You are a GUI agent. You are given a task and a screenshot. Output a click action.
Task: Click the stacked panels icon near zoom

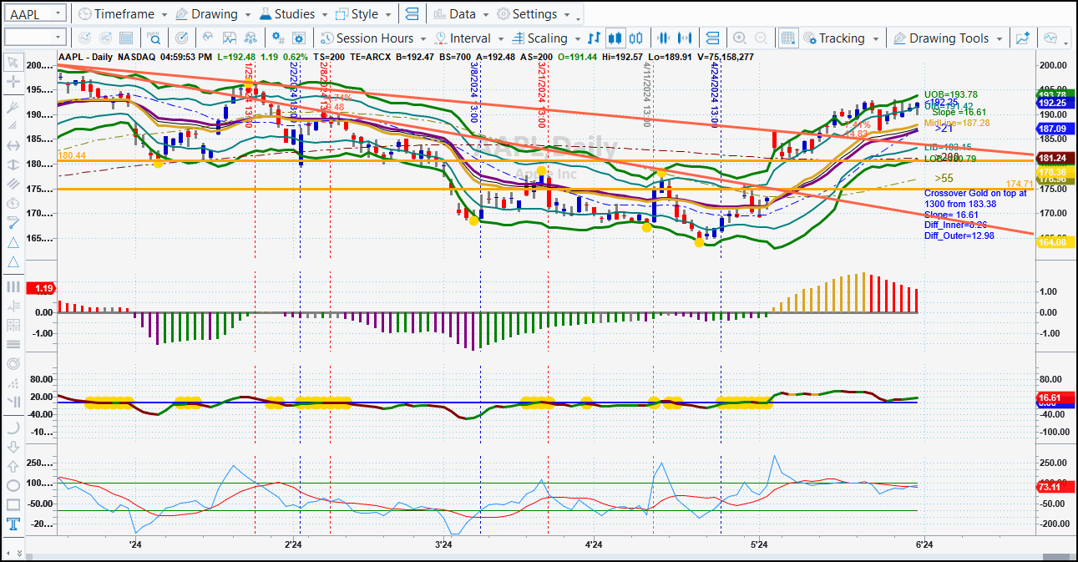click(x=712, y=38)
